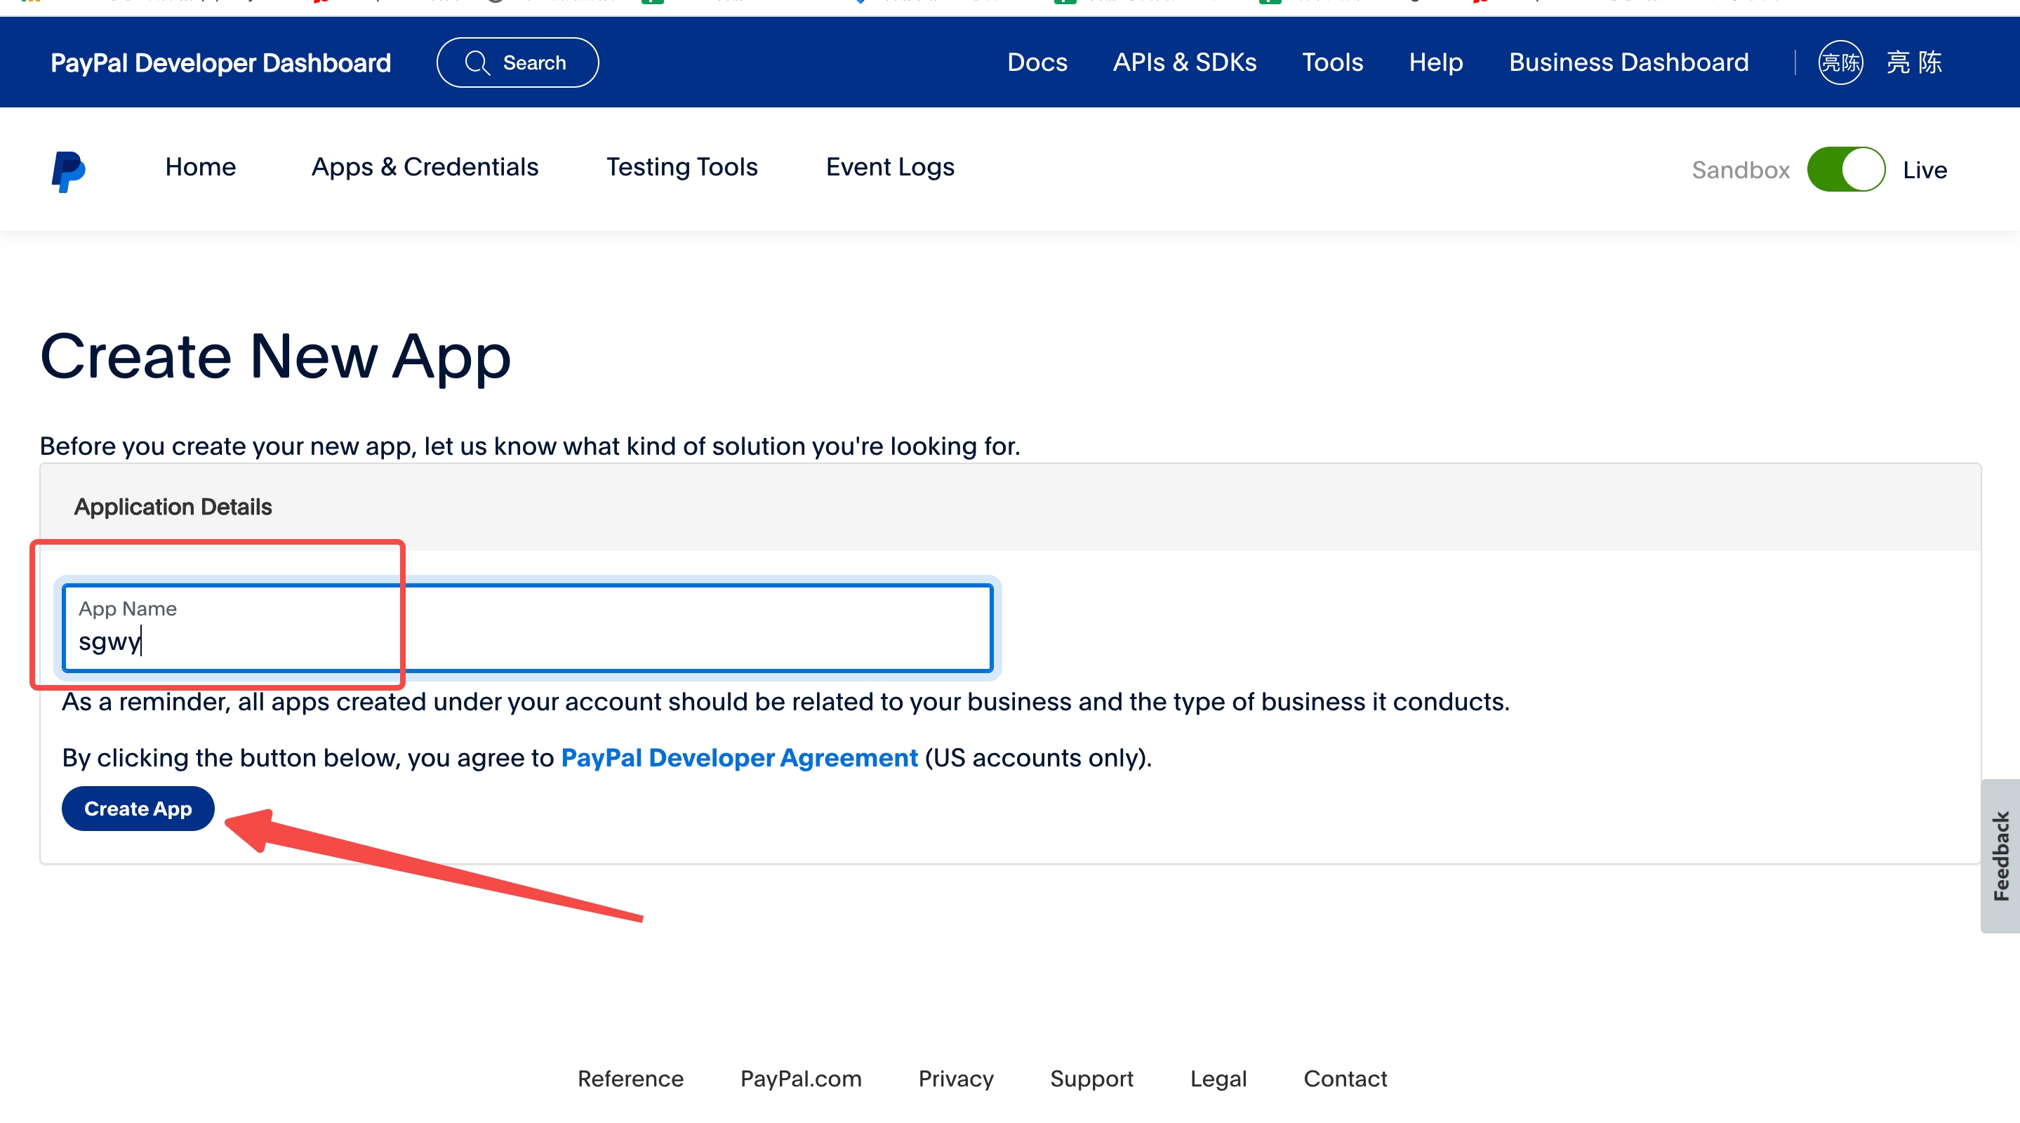
Task: Open APIs & SDKs menu
Action: pyautogui.click(x=1184, y=62)
